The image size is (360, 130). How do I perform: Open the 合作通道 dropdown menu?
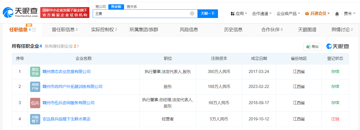[x=262, y=14]
